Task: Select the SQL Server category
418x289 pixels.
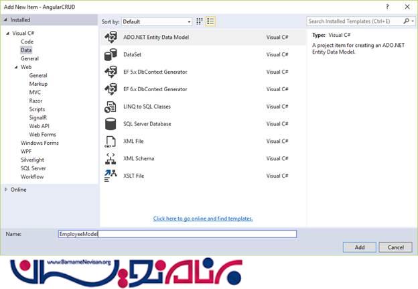Action: pos(33,168)
